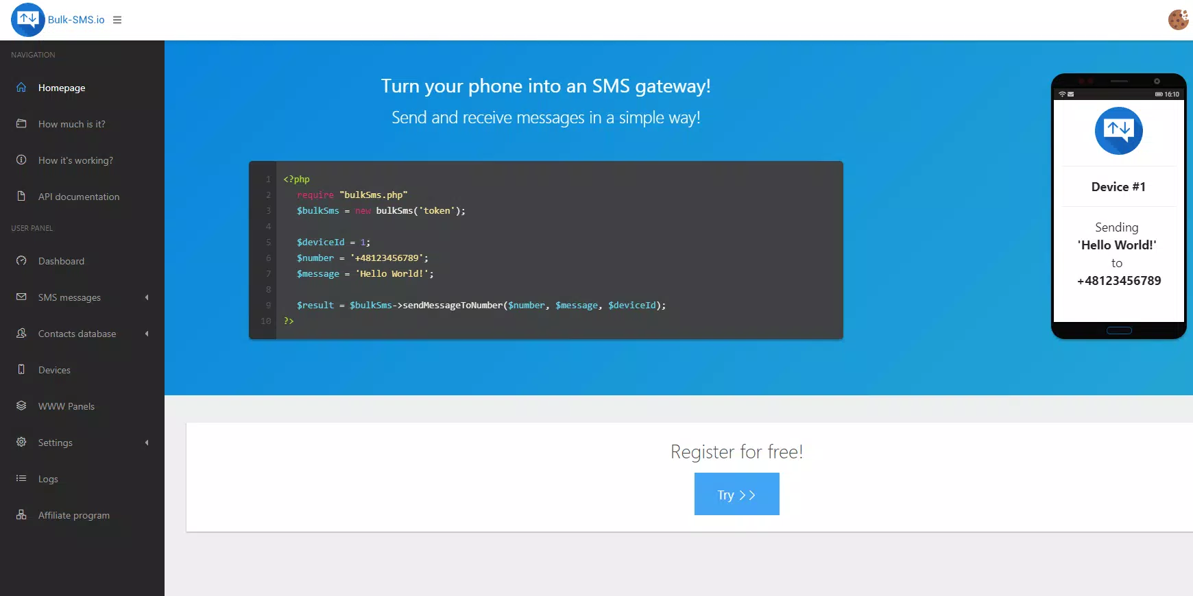
Task: Click the Homepage house icon
Action: tap(21, 87)
